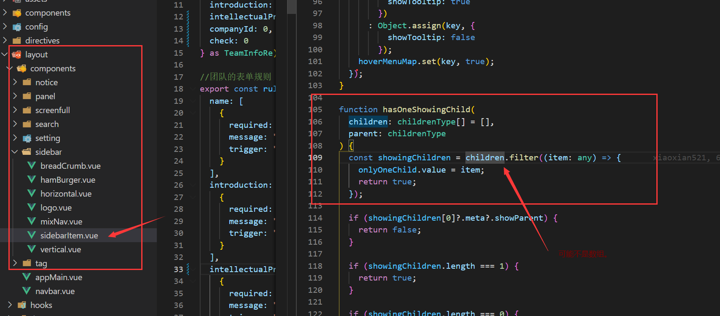Expand the config folder chevron
Viewport: 720px width, 316px height.
point(5,27)
